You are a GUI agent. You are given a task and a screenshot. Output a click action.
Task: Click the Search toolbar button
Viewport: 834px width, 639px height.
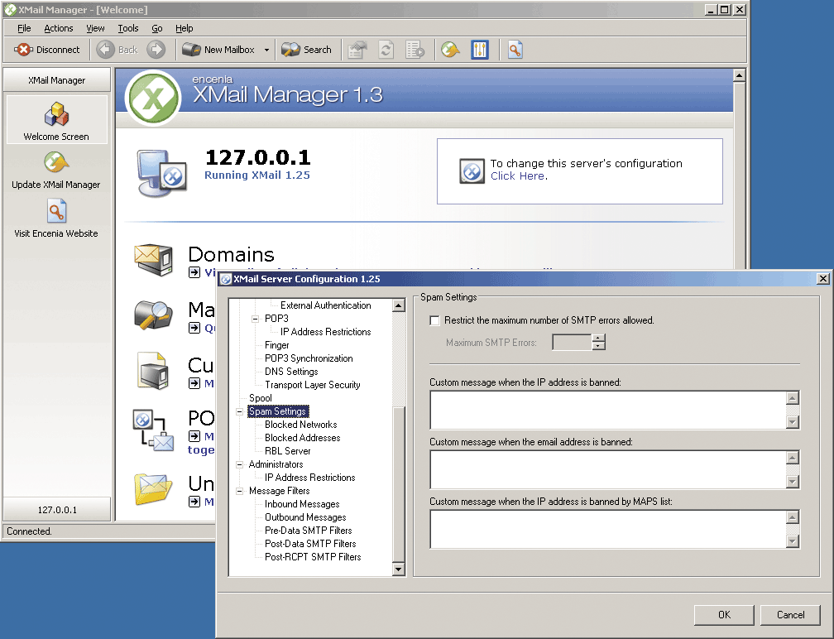[306, 50]
